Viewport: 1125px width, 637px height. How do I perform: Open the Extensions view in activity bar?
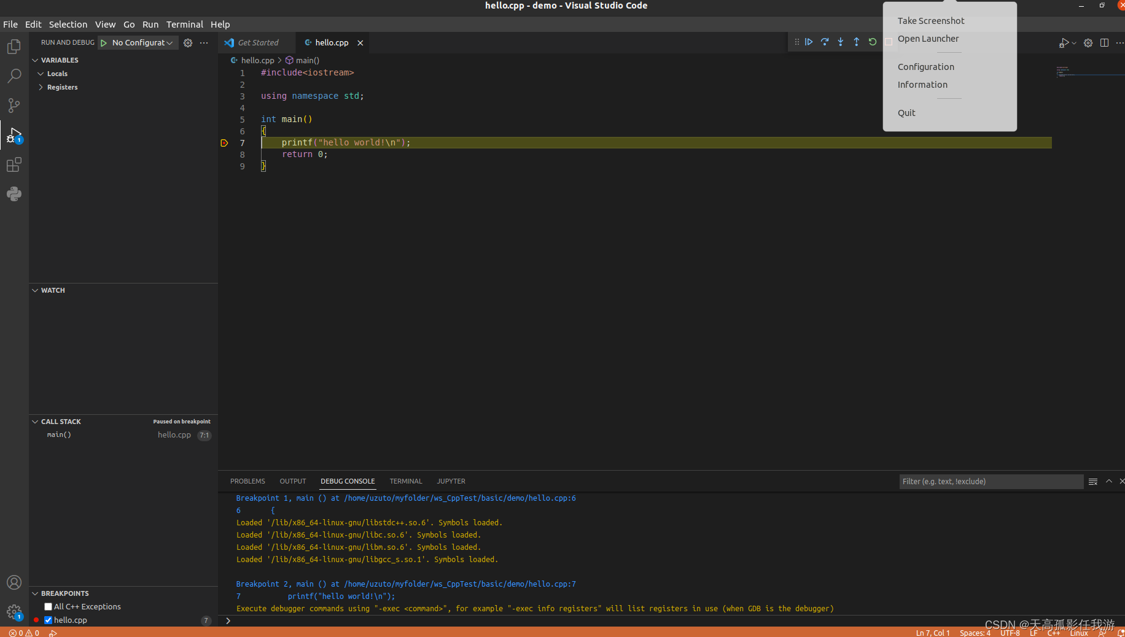[14, 164]
